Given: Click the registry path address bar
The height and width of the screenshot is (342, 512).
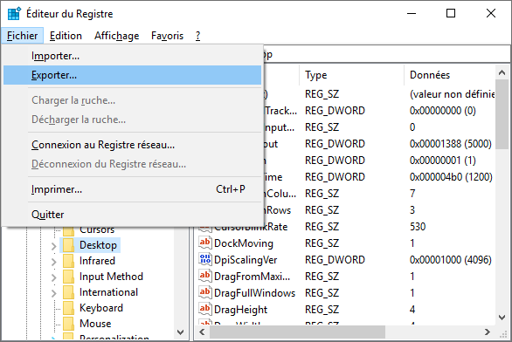Looking at the screenshot, I should (386, 54).
